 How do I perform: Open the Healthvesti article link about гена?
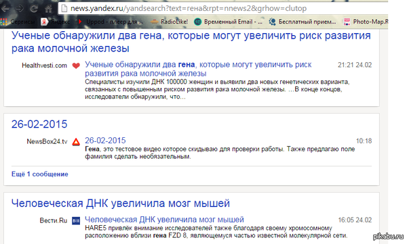(x=198, y=69)
